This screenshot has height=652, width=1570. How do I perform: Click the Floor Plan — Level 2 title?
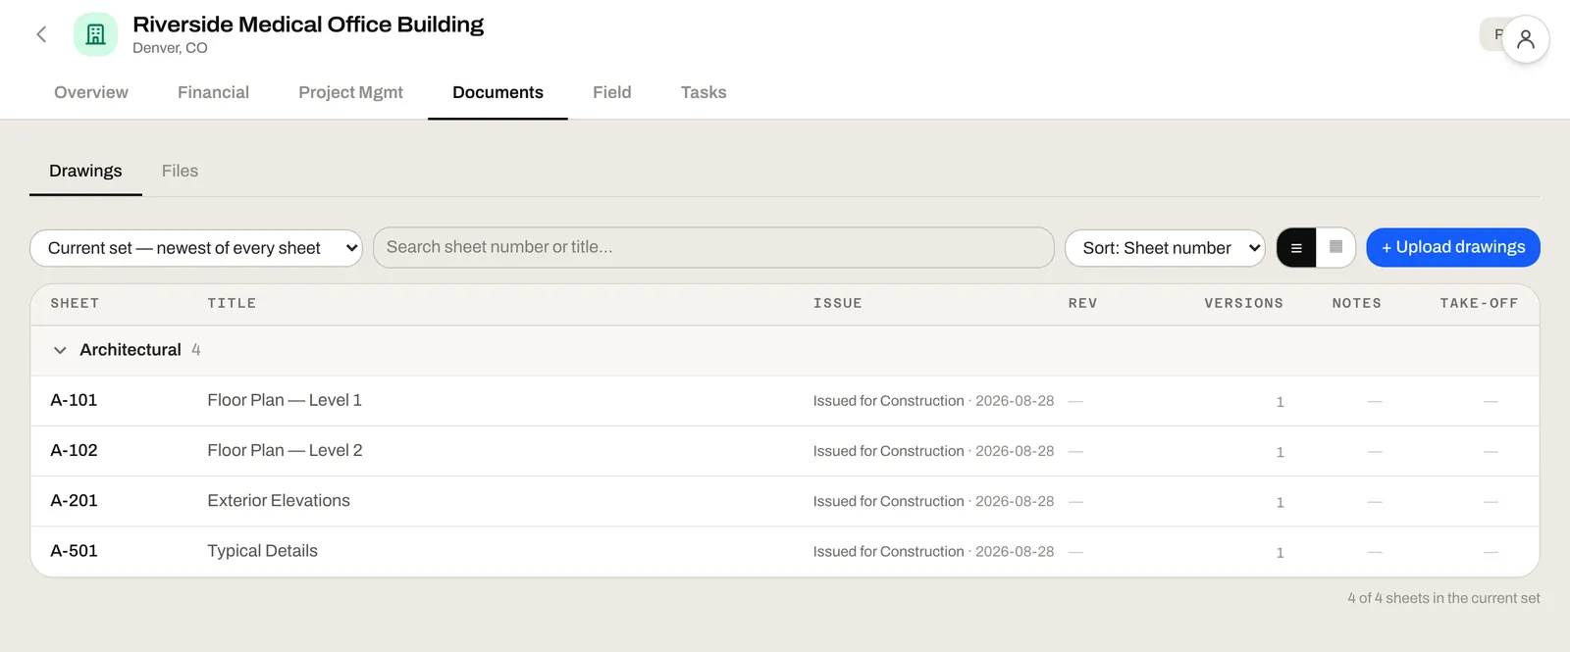285,450
